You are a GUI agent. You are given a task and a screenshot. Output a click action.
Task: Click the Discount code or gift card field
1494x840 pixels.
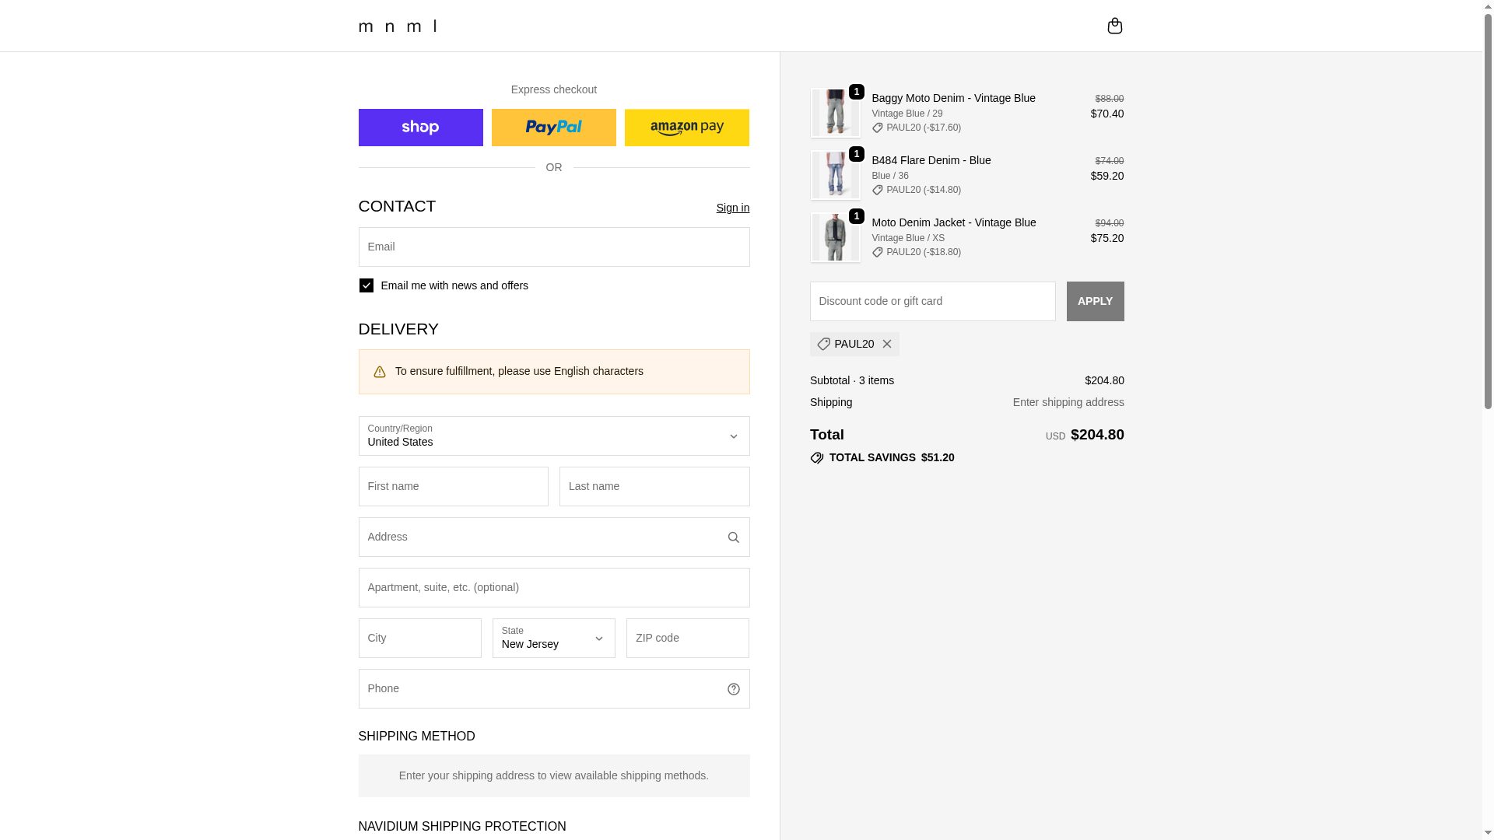(932, 302)
